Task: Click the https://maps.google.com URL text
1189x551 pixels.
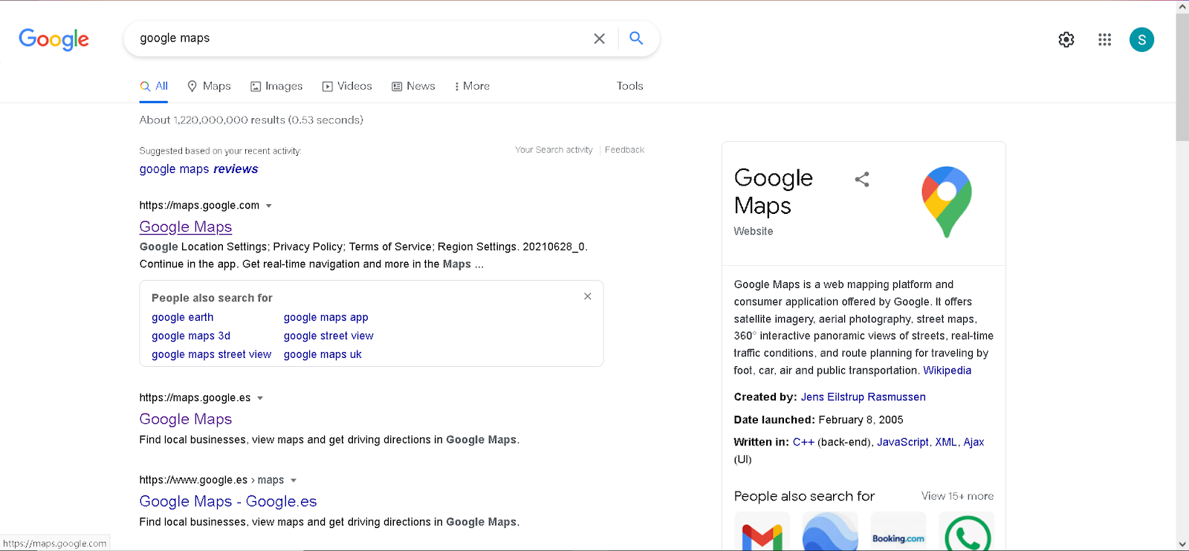Action: 199,206
